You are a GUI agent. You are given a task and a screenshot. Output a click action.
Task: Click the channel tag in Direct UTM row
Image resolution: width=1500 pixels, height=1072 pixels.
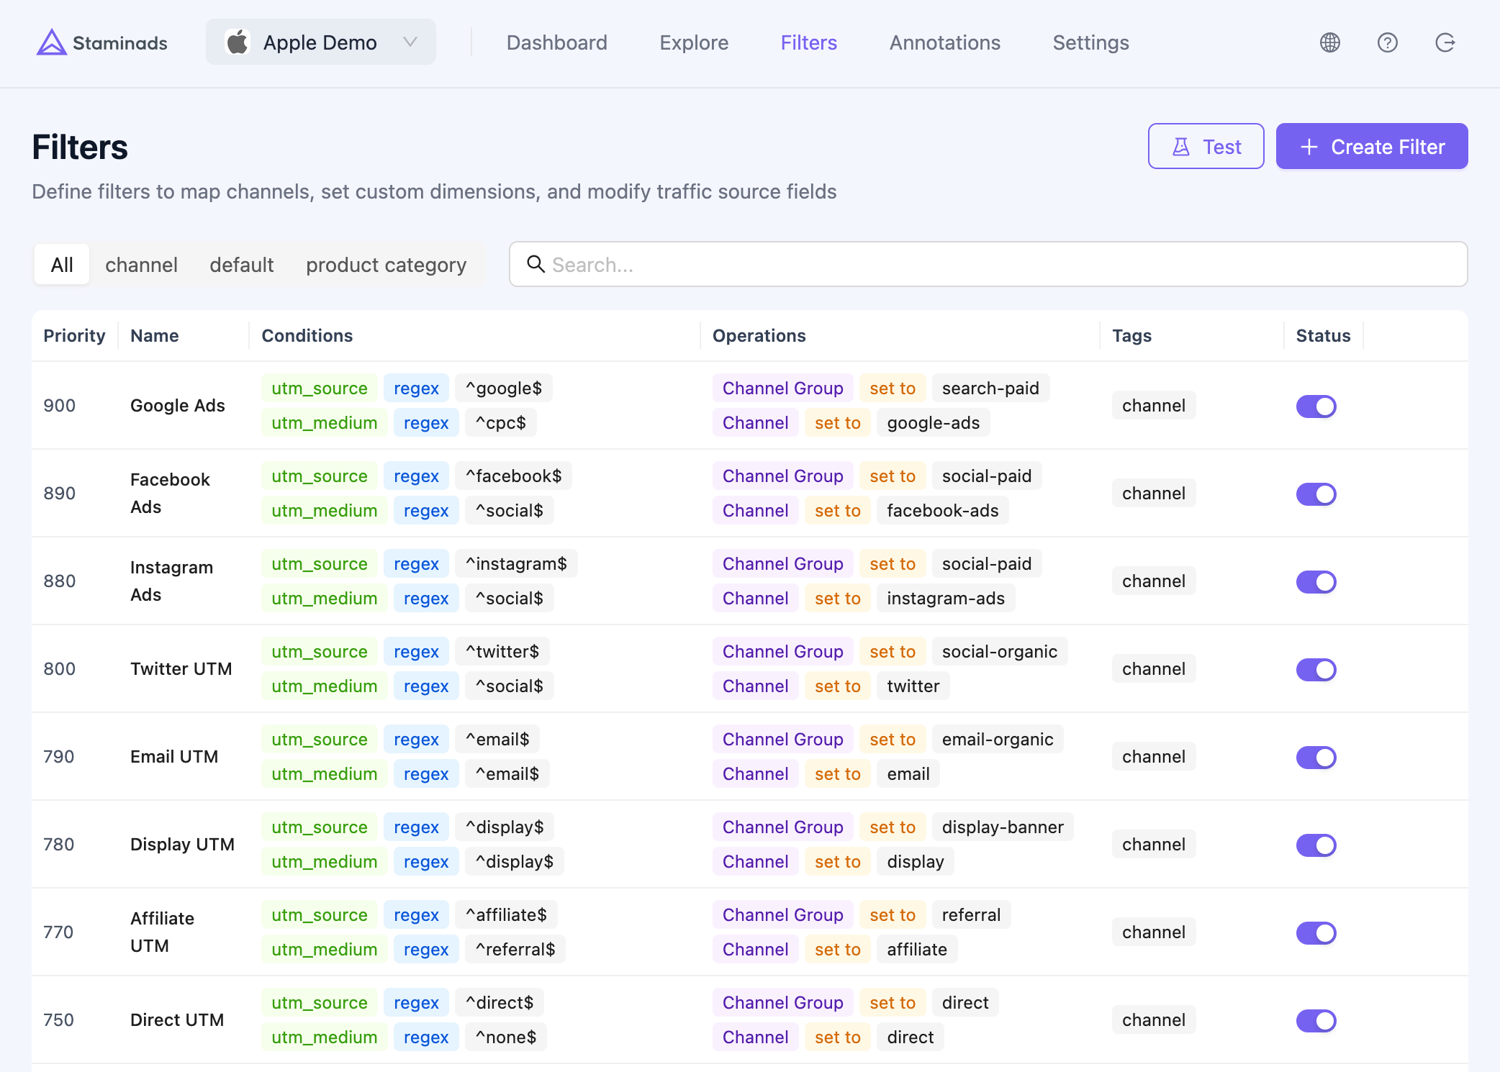(1154, 1020)
